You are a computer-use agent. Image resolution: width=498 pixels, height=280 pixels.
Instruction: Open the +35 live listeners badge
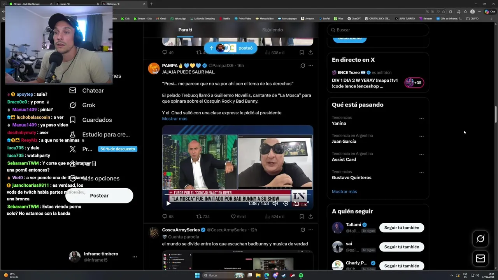[x=414, y=82]
